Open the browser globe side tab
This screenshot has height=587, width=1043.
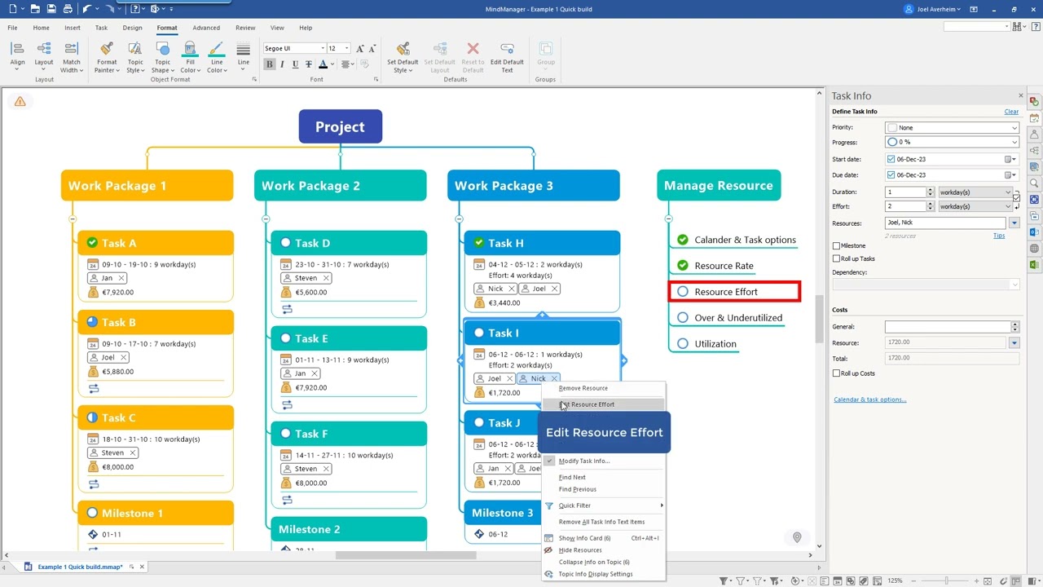tap(1034, 249)
